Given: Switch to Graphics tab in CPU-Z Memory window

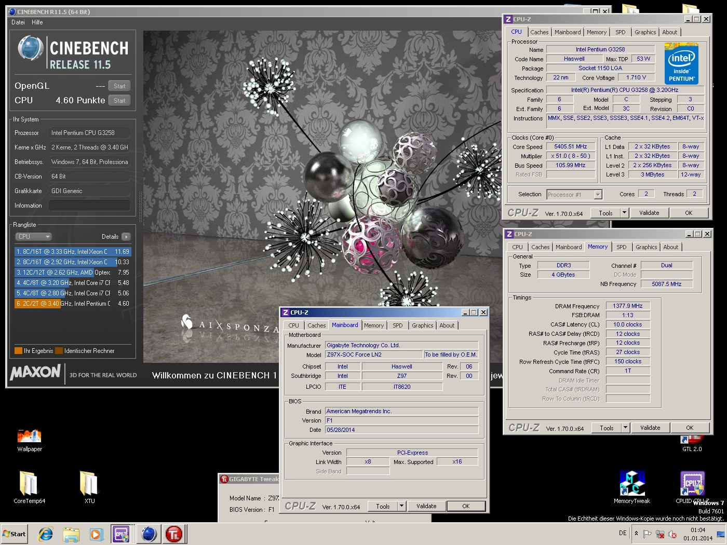Looking at the screenshot, I should click(646, 247).
